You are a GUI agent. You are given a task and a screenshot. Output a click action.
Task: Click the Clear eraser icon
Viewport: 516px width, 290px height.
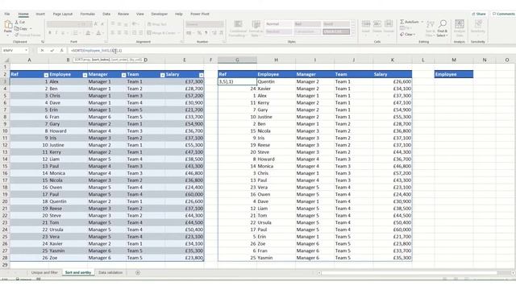pyautogui.click(x=402, y=34)
